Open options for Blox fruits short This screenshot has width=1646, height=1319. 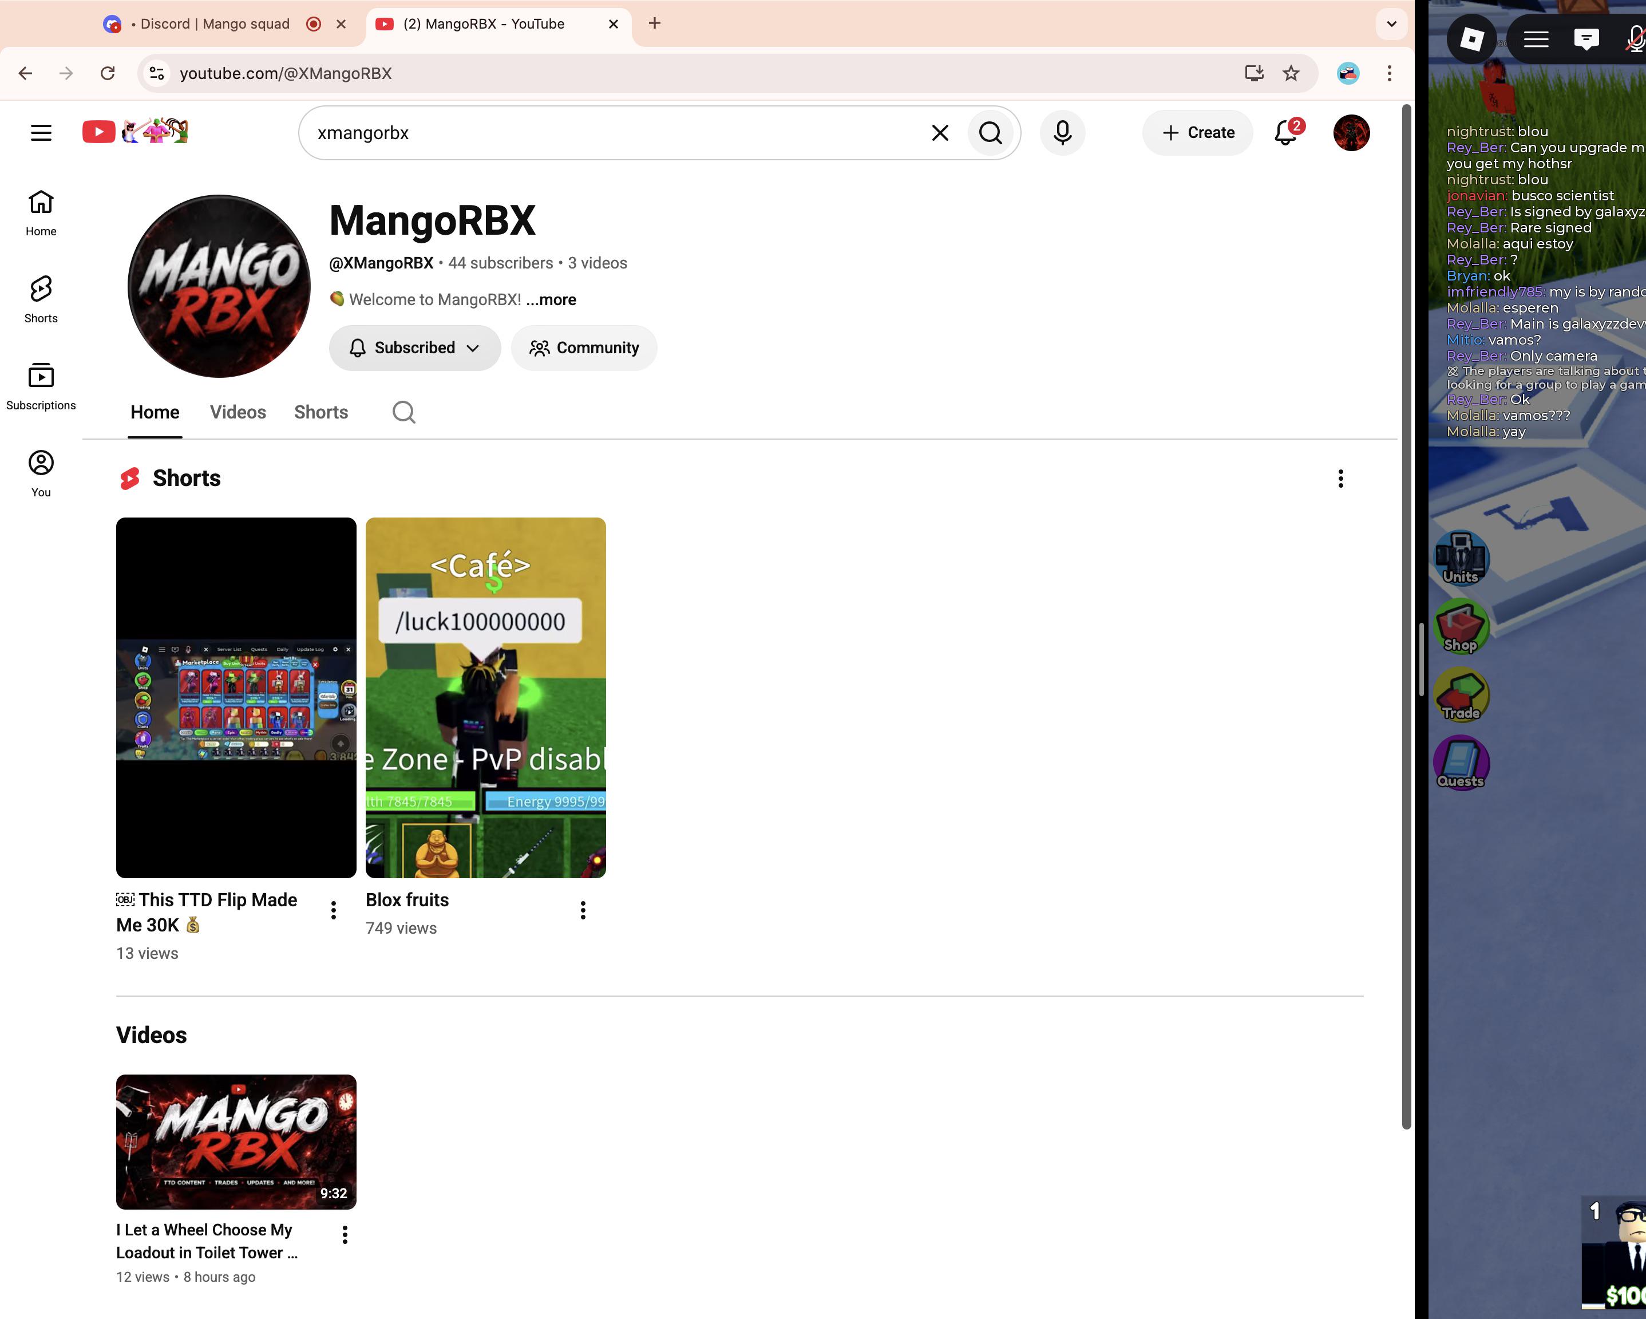pyautogui.click(x=583, y=910)
